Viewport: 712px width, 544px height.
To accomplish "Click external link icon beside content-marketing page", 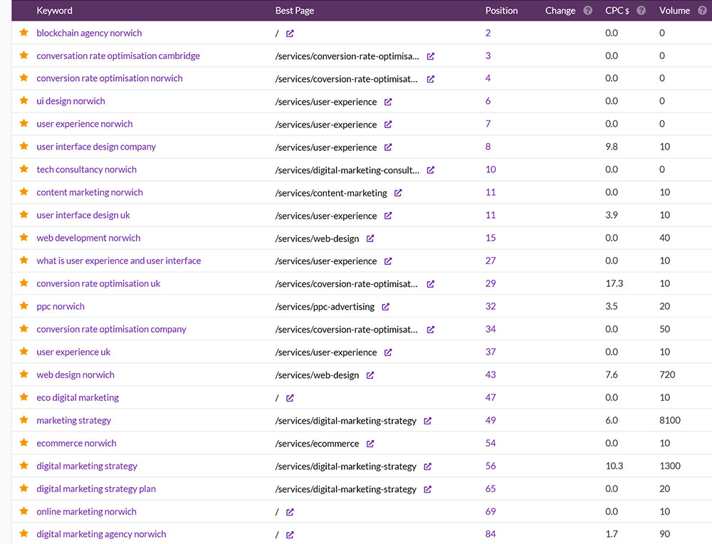I will 398,193.
